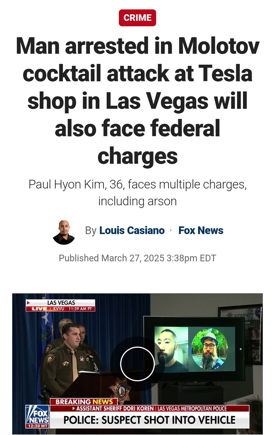The height and width of the screenshot is (435, 275).
Task: Click the Published March 27, 2025 date
Action: tap(137, 258)
